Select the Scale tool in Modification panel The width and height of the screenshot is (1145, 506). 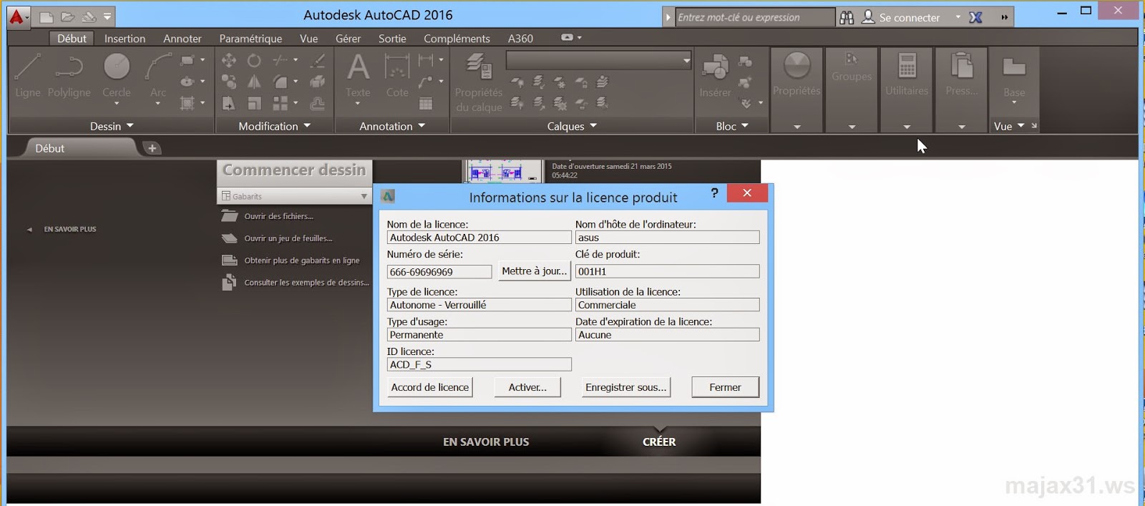pos(254,104)
